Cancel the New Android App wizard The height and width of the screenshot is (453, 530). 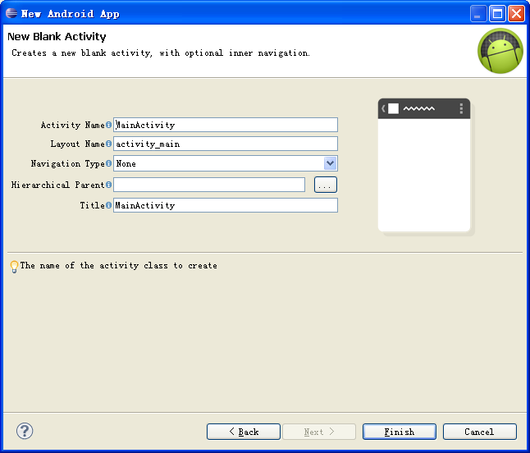point(480,432)
